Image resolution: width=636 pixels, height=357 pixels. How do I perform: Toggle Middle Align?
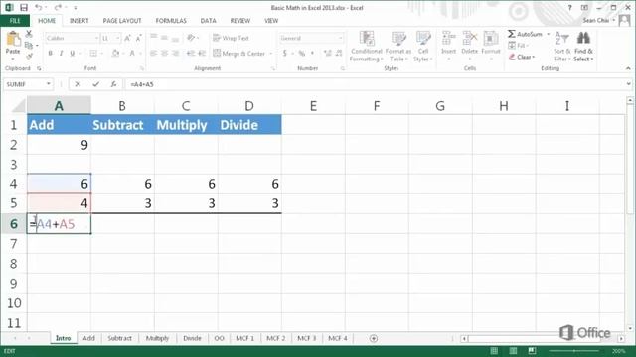pyautogui.click(x=164, y=38)
